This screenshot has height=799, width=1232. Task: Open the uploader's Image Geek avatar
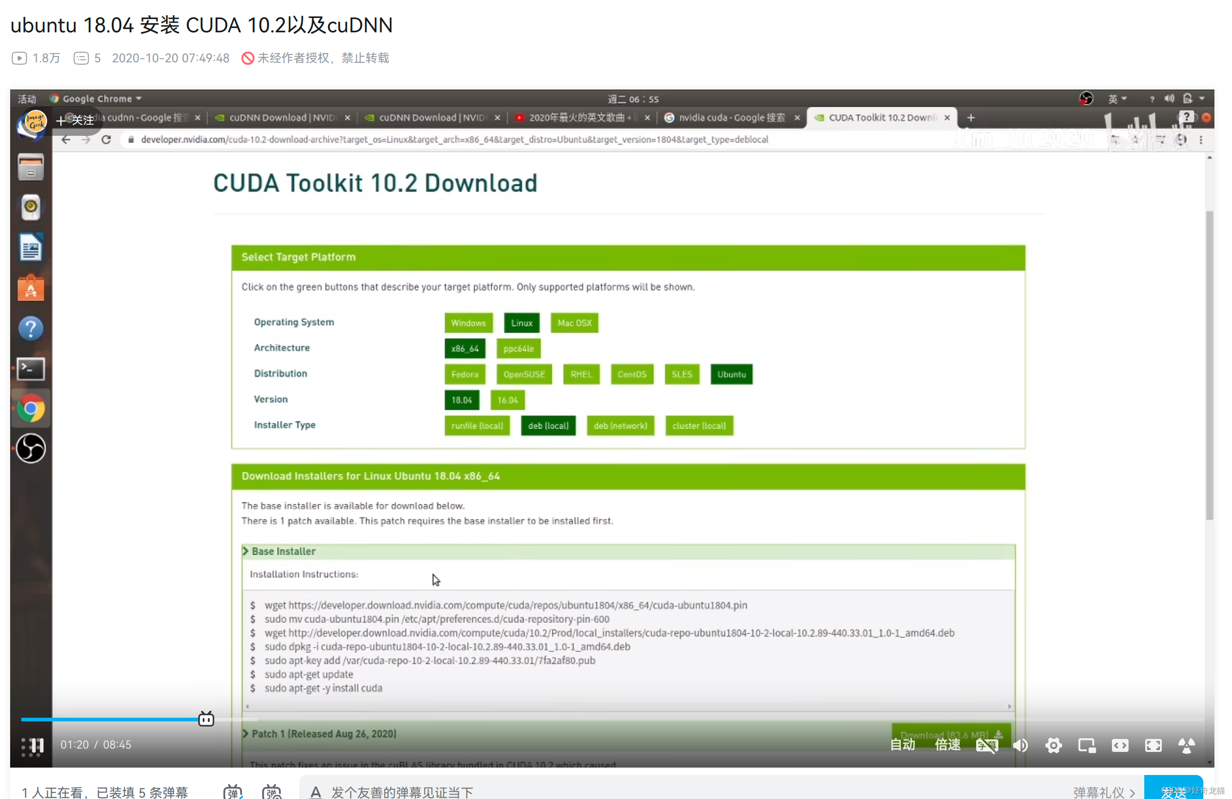point(35,121)
